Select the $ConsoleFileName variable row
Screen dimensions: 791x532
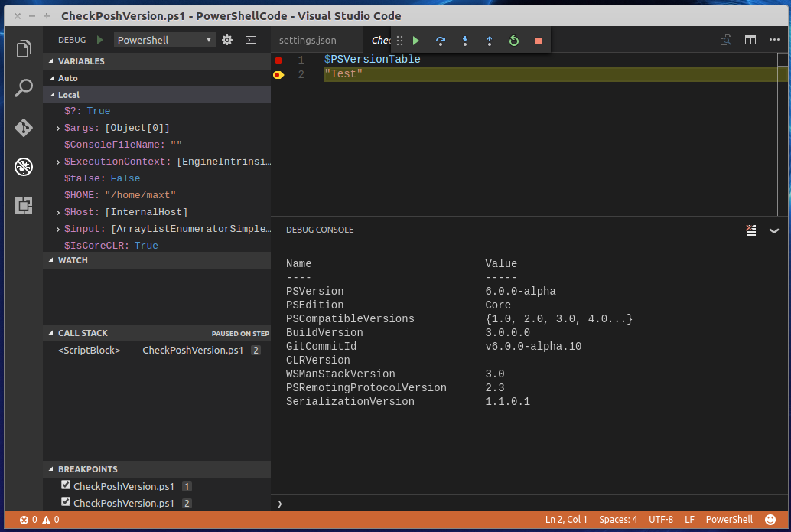(157, 145)
